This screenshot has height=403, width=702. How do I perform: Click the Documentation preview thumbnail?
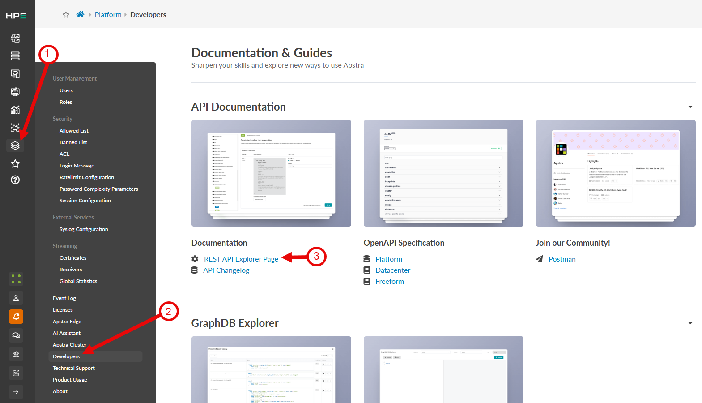(271, 173)
